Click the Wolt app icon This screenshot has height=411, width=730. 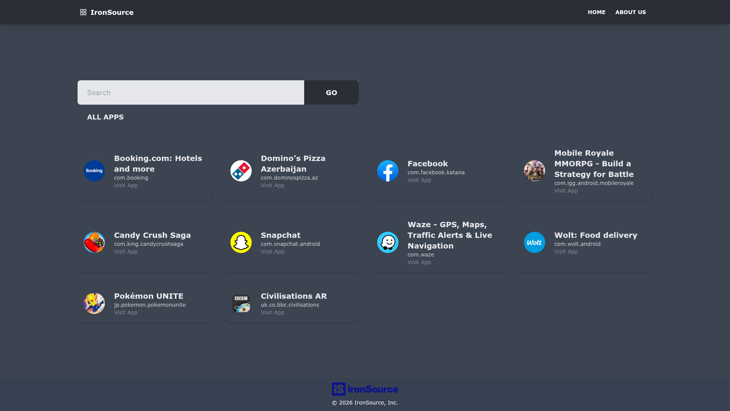[535, 242]
